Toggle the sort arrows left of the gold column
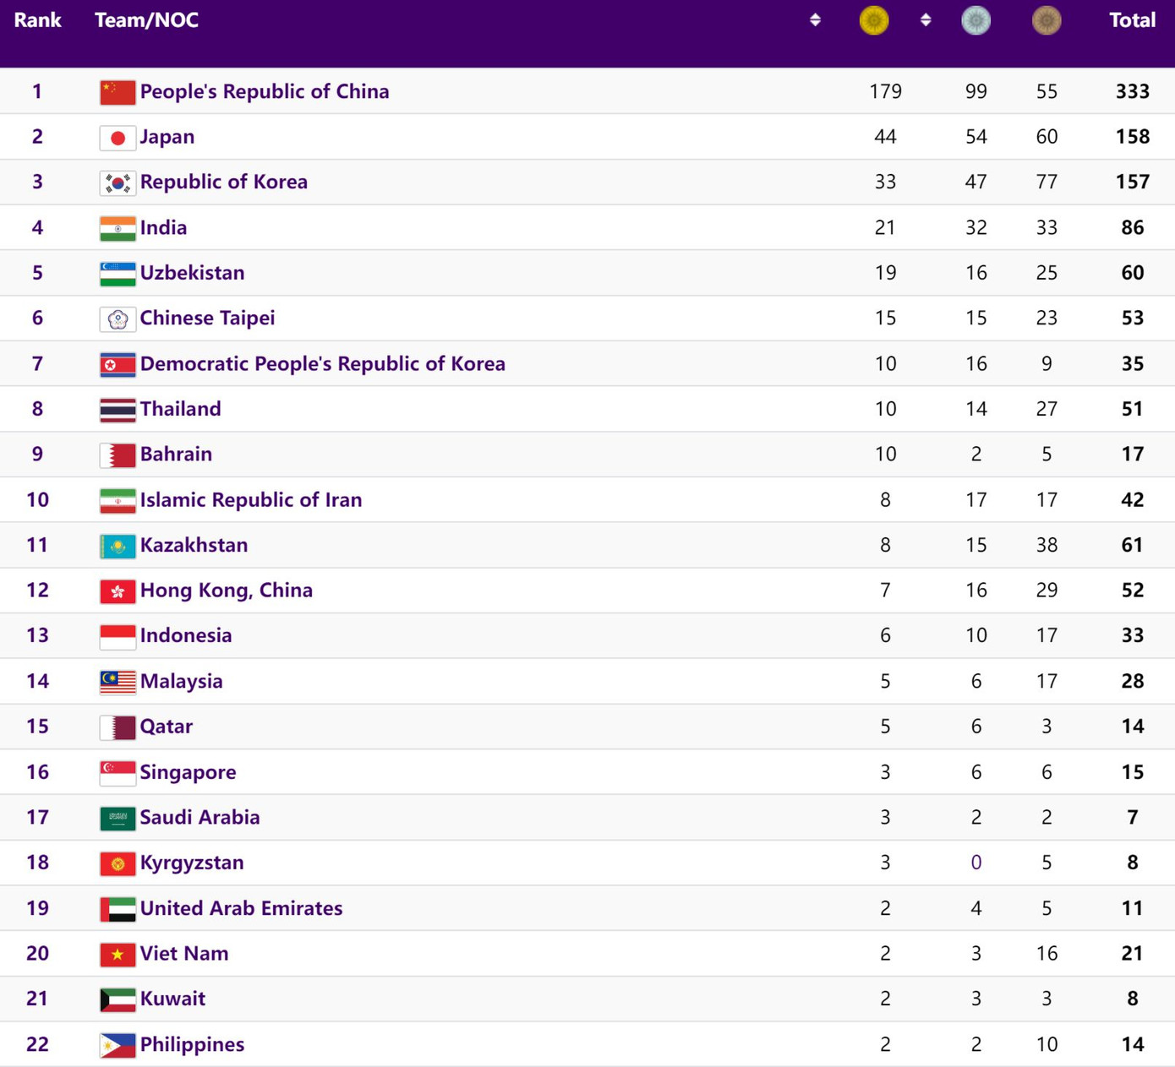The height and width of the screenshot is (1067, 1175). [x=816, y=19]
